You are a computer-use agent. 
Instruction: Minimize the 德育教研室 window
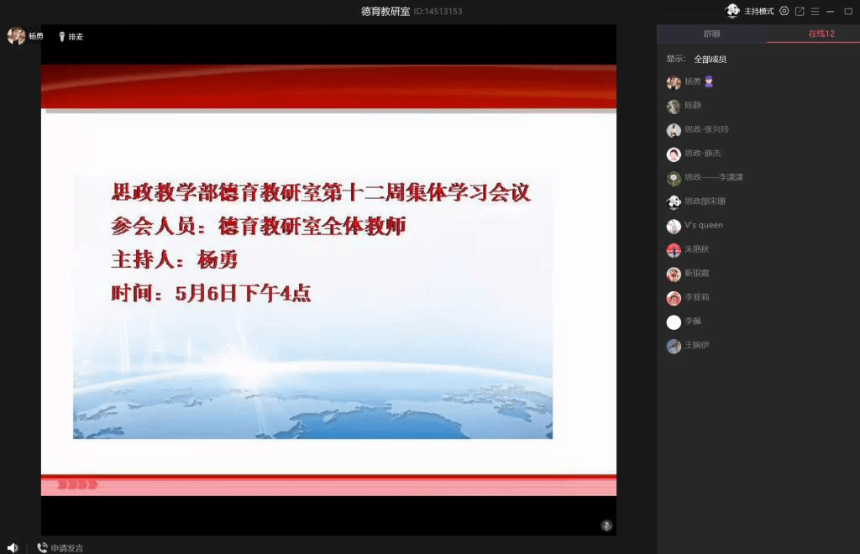829,11
